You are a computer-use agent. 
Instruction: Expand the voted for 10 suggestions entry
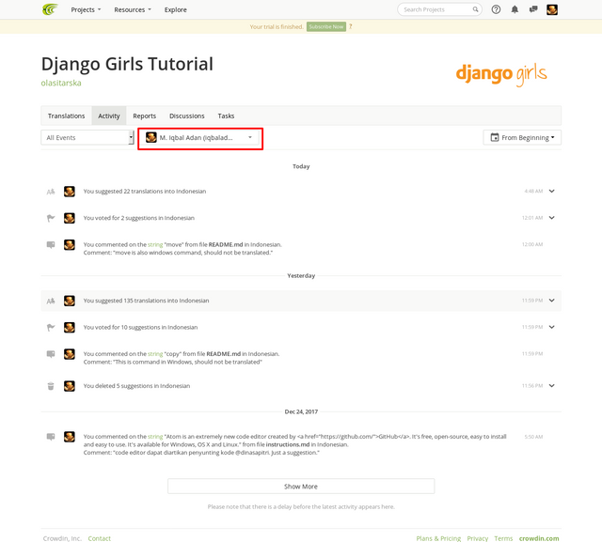[552, 327]
